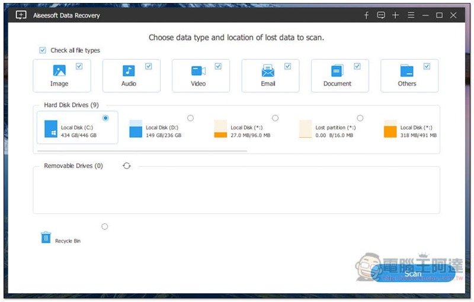474x302 pixels.
Task: Select the Lost partition radio button
Action: click(x=360, y=118)
